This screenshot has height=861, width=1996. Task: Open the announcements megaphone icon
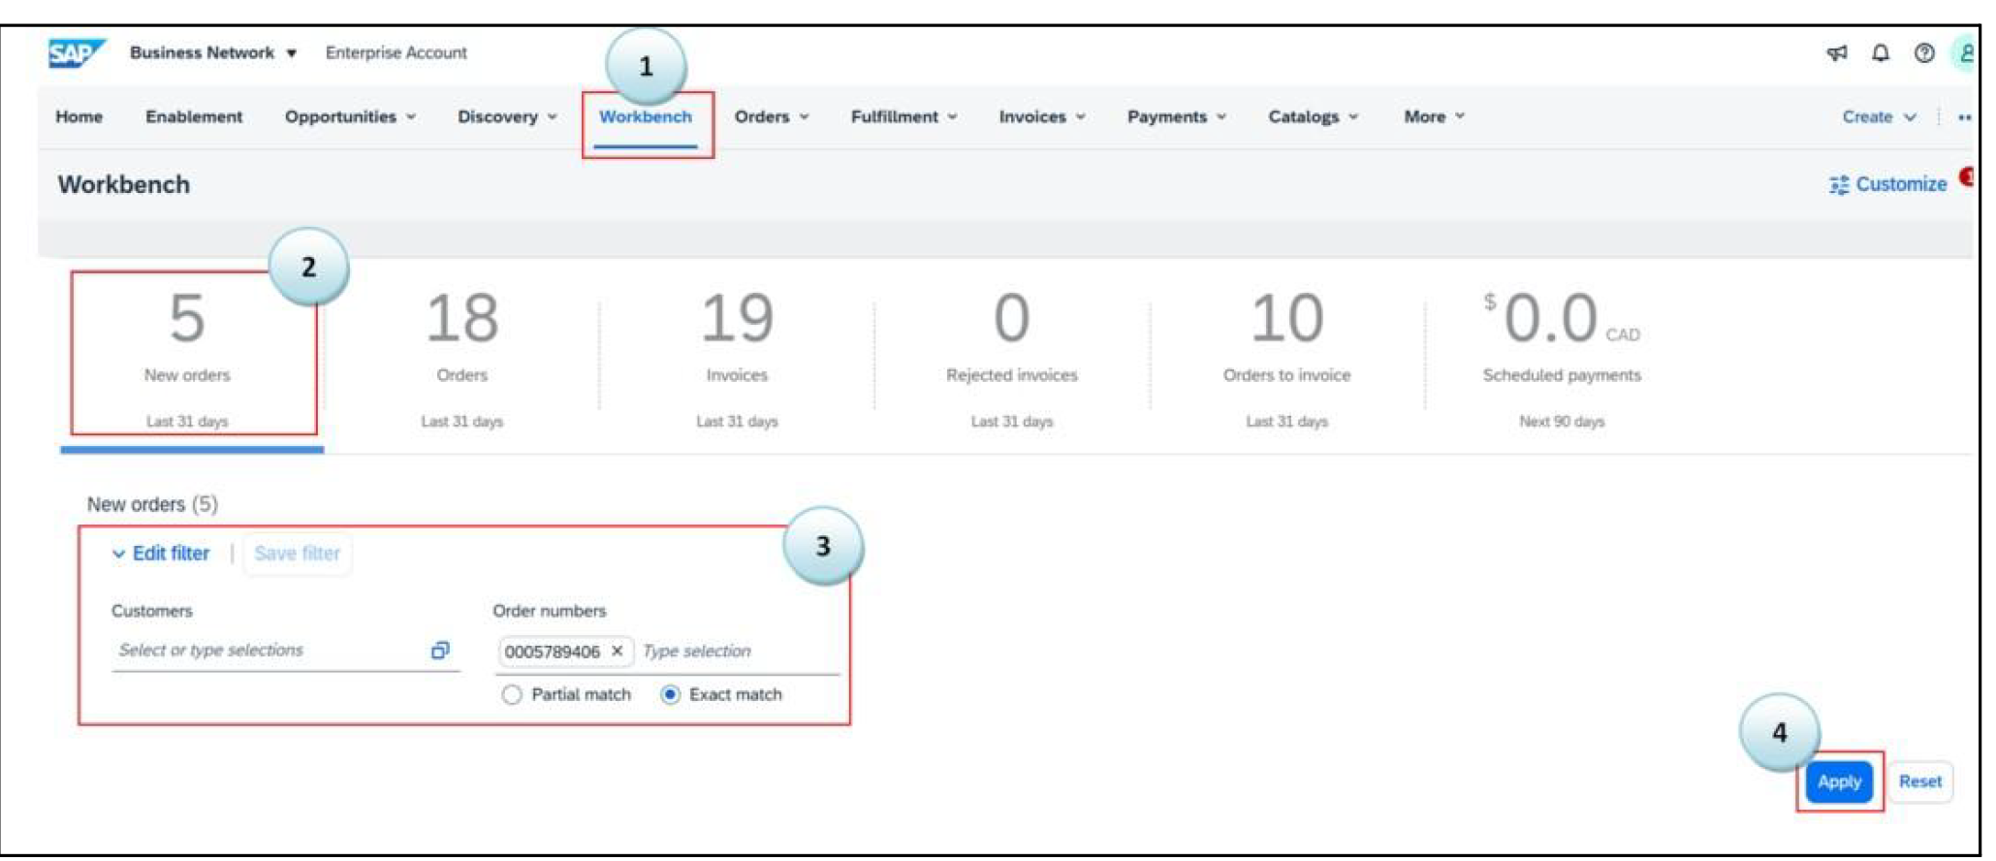(1836, 53)
